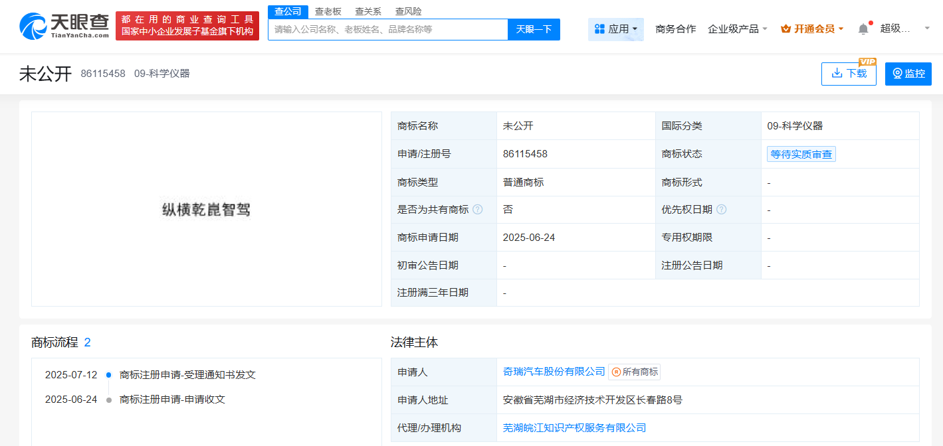943x446 pixels.
Task: Click the 应用 grid icon
Action: pos(599,29)
